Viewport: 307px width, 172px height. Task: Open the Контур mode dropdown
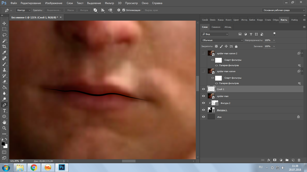pyautogui.click(x=23, y=10)
